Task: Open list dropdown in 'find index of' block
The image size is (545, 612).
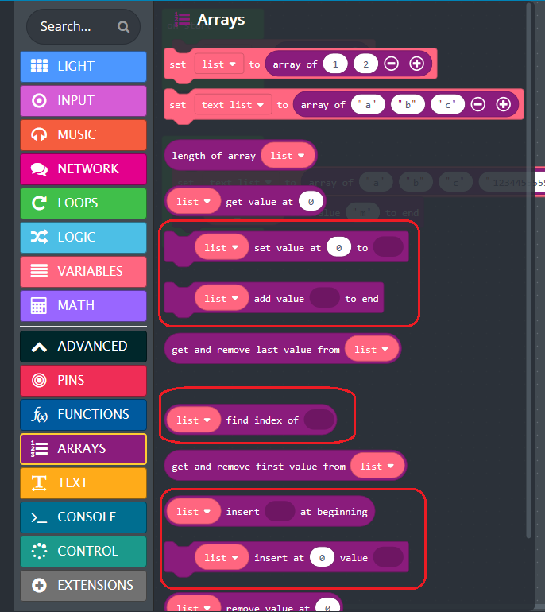Action: [x=194, y=420]
